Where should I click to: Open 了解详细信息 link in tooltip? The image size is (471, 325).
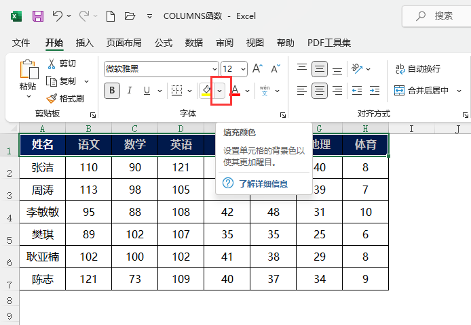263,183
